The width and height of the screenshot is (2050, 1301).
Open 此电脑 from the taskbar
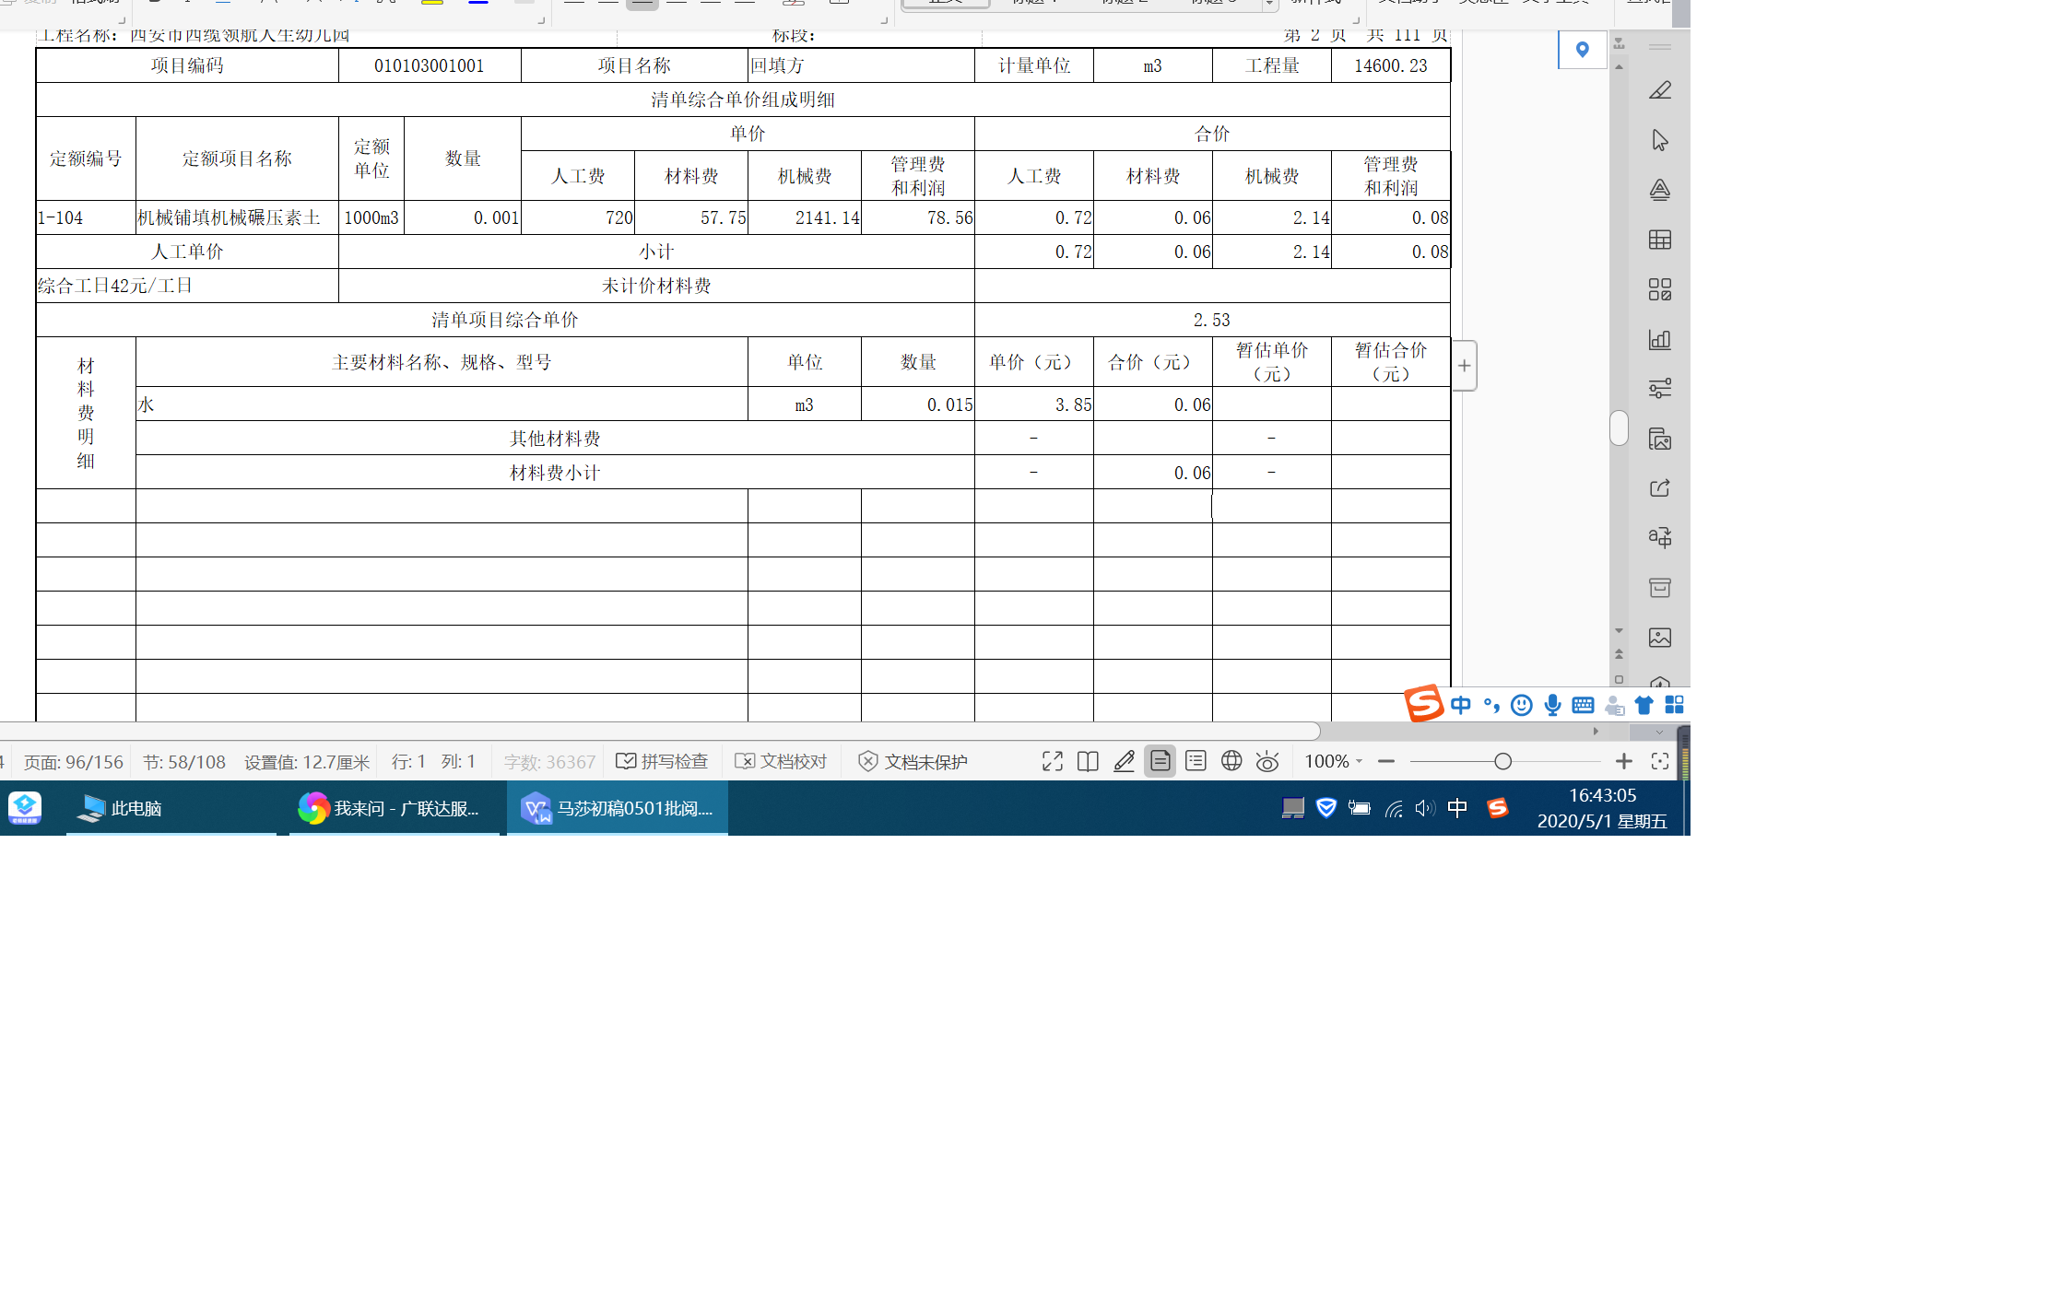(x=171, y=808)
